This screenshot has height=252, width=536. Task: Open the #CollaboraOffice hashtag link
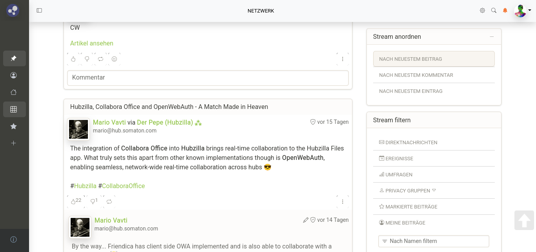(123, 186)
